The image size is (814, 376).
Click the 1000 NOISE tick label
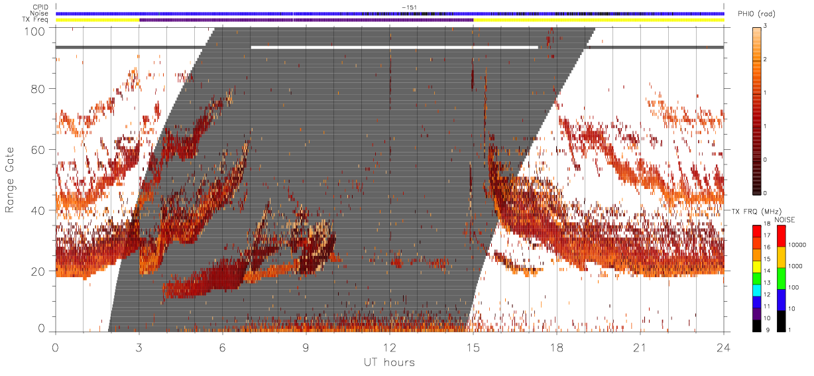[x=796, y=266]
